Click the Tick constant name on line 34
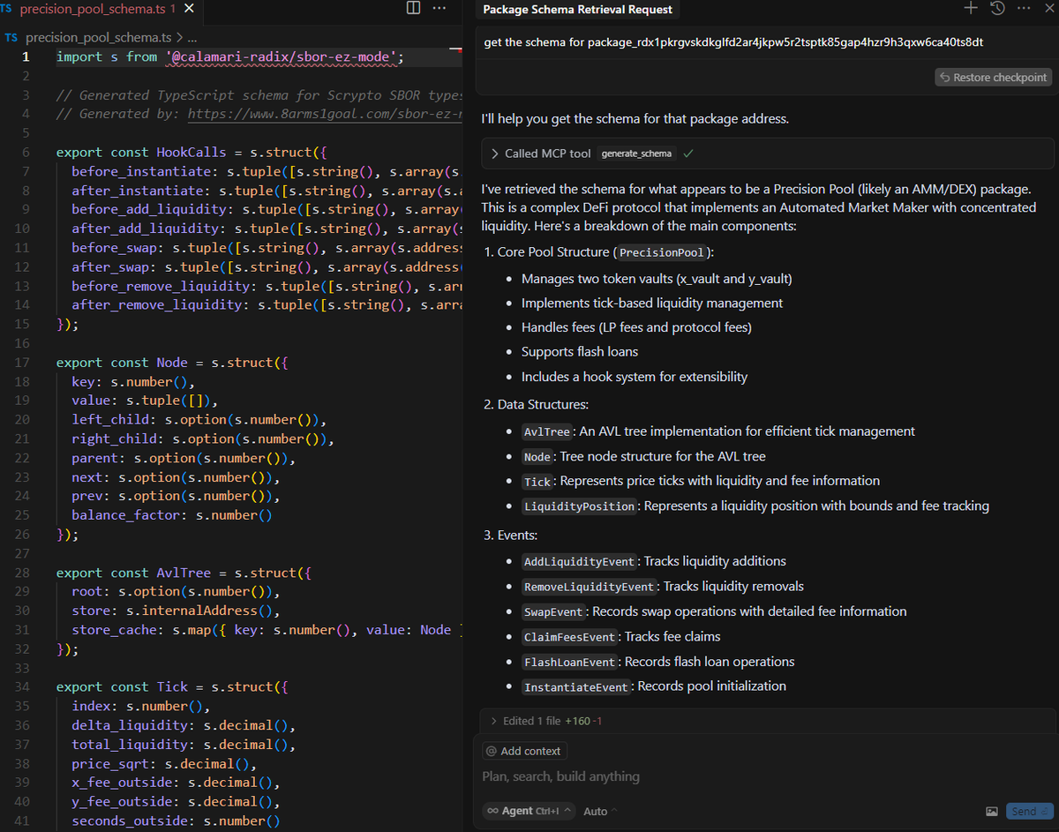 pos(172,686)
